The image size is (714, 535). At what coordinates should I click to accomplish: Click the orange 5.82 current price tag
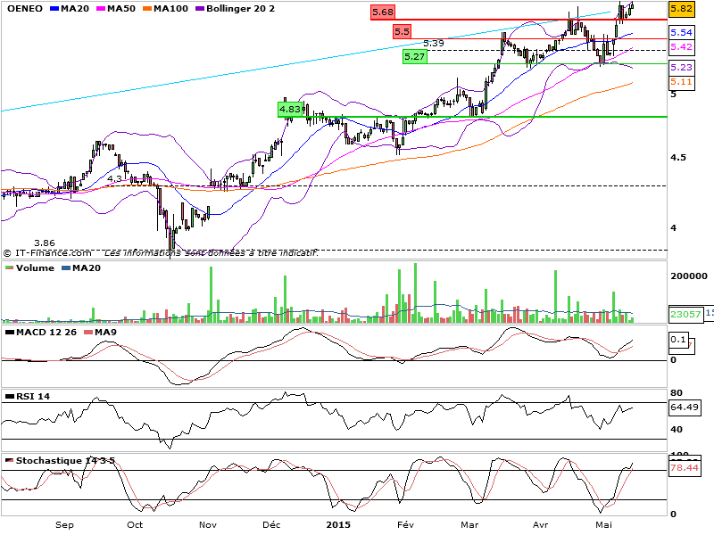tap(682, 9)
